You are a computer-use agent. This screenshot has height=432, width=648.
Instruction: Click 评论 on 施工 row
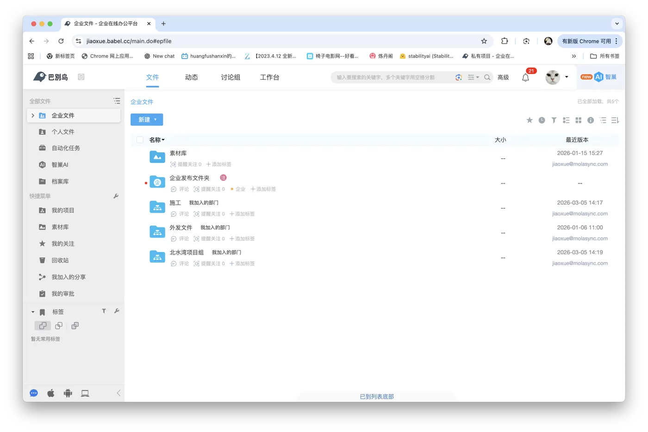click(180, 214)
